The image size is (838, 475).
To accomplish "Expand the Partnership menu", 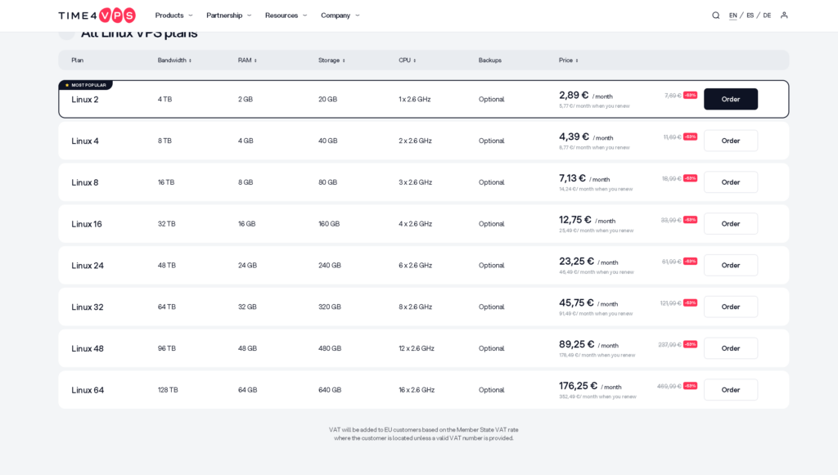I will coord(229,16).
